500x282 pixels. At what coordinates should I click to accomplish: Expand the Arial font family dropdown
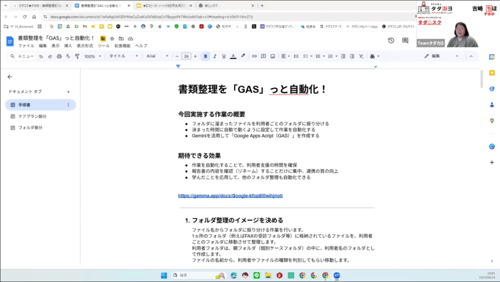coord(157,57)
